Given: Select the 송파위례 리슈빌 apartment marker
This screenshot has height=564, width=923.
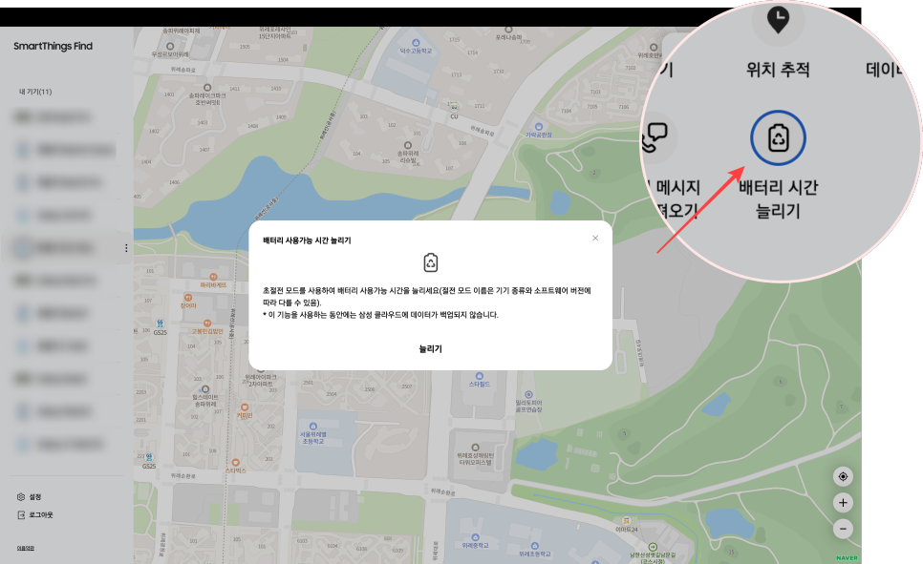Looking at the screenshot, I should [x=407, y=145].
